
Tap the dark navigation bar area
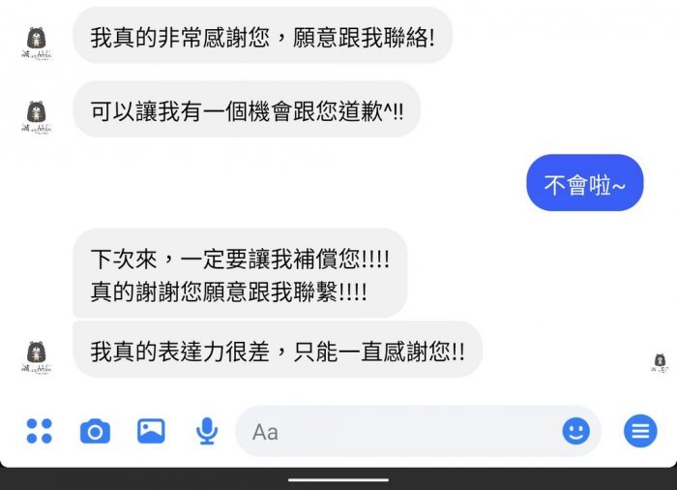point(338,478)
